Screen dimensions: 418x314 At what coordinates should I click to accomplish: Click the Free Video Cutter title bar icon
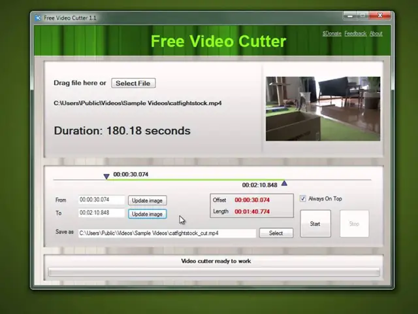click(x=38, y=18)
